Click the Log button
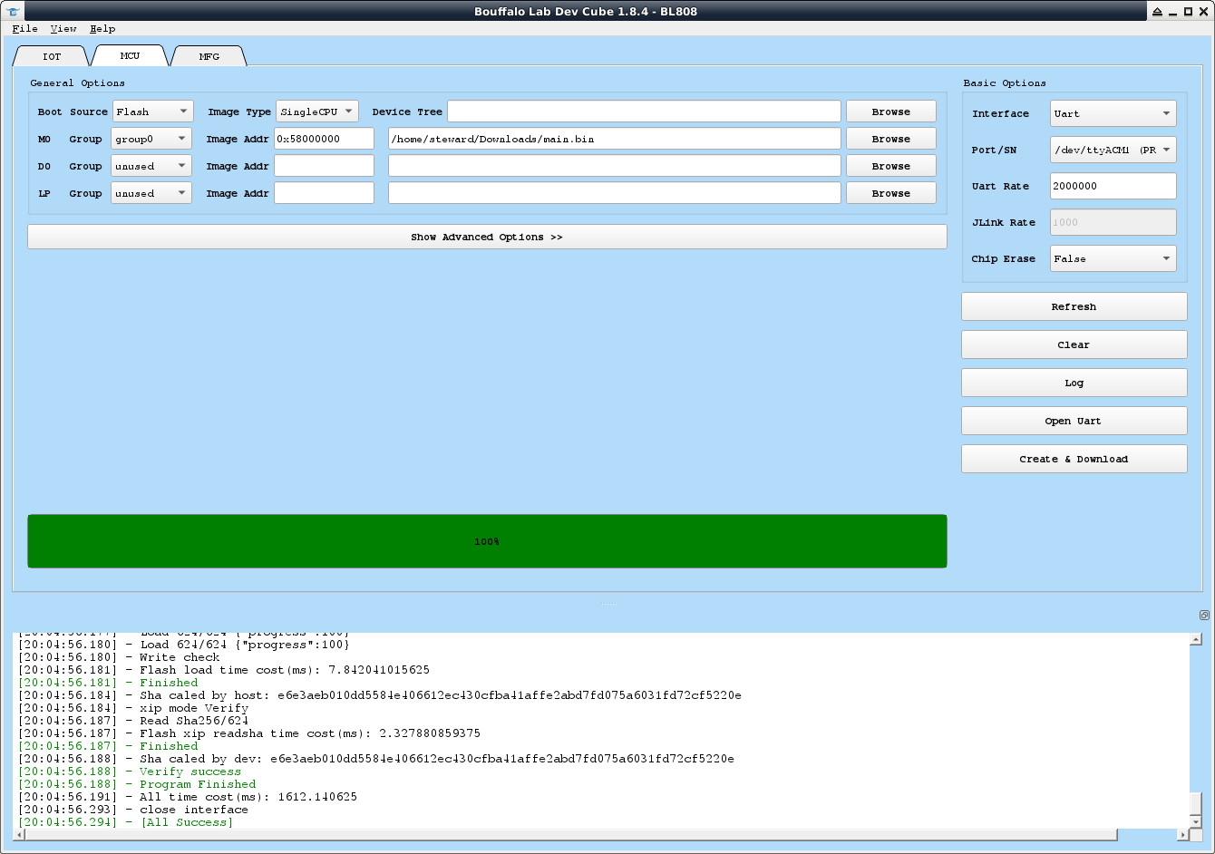The width and height of the screenshot is (1215, 854). (x=1074, y=383)
